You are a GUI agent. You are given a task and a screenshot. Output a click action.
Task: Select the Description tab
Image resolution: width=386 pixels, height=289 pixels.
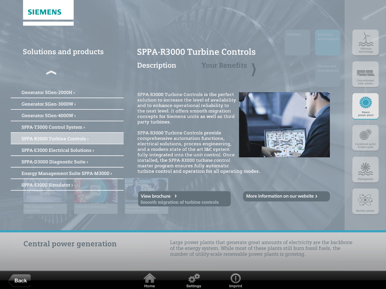156,65
